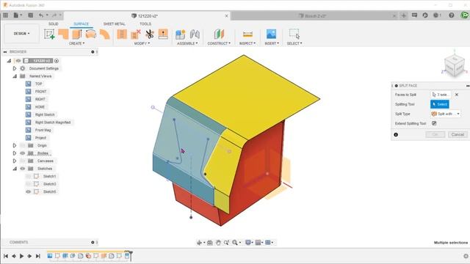This screenshot has height=264, width=470.
Task: Toggle visibility of Sketch3
Action: pos(28,184)
